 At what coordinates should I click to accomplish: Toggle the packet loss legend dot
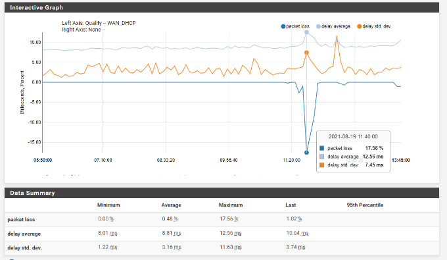tap(283, 26)
